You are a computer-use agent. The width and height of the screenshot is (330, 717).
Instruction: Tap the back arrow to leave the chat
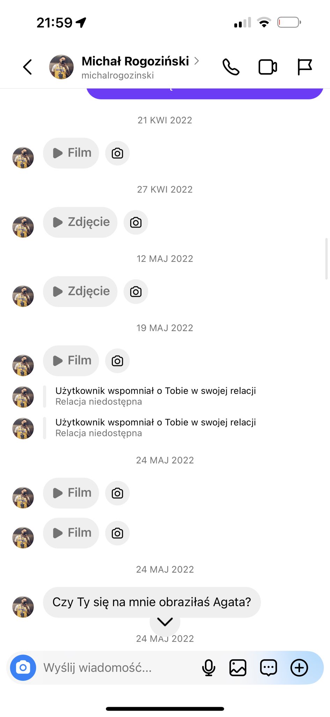(28, 67)
